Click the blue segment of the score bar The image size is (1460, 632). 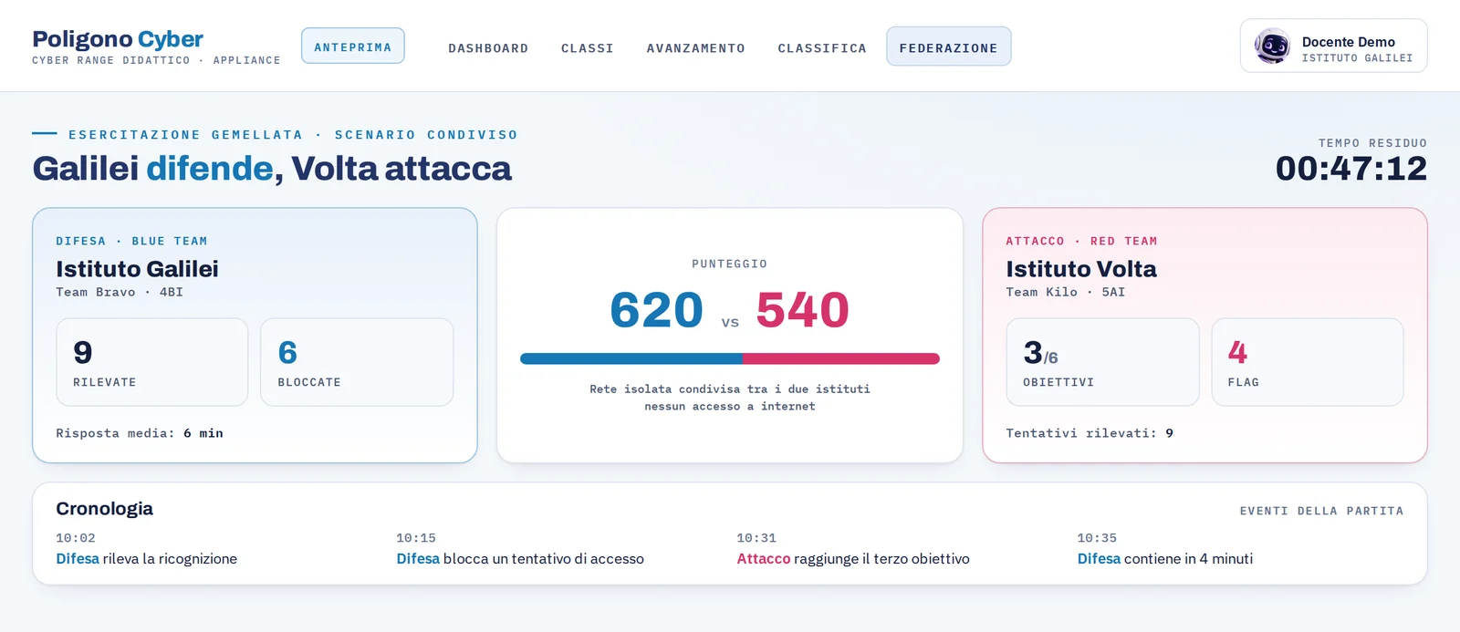point(631,359)
